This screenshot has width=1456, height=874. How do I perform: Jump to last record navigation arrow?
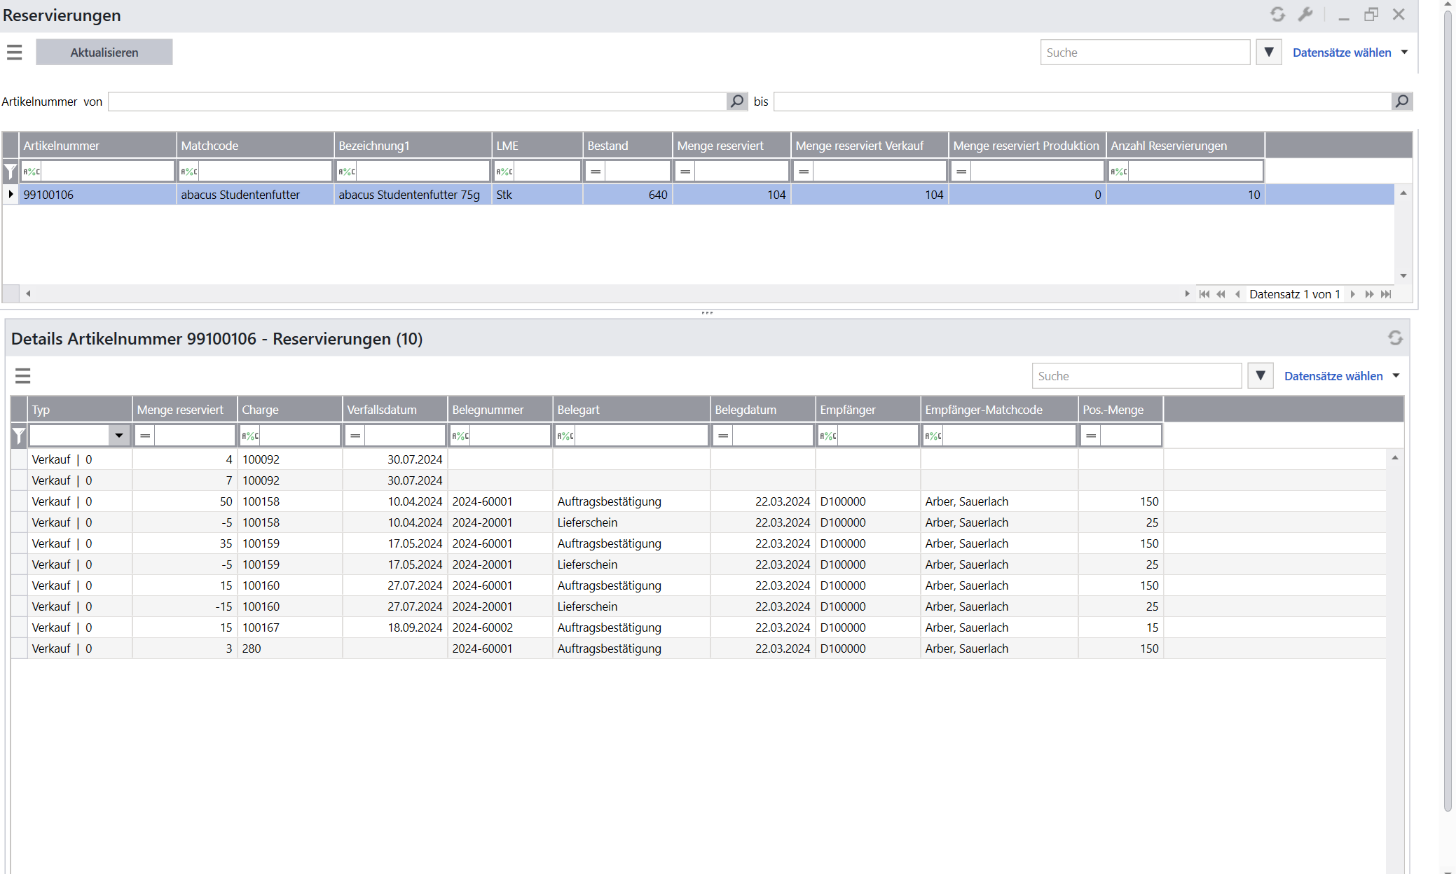pyautogui.click(x=1386, y=294)
